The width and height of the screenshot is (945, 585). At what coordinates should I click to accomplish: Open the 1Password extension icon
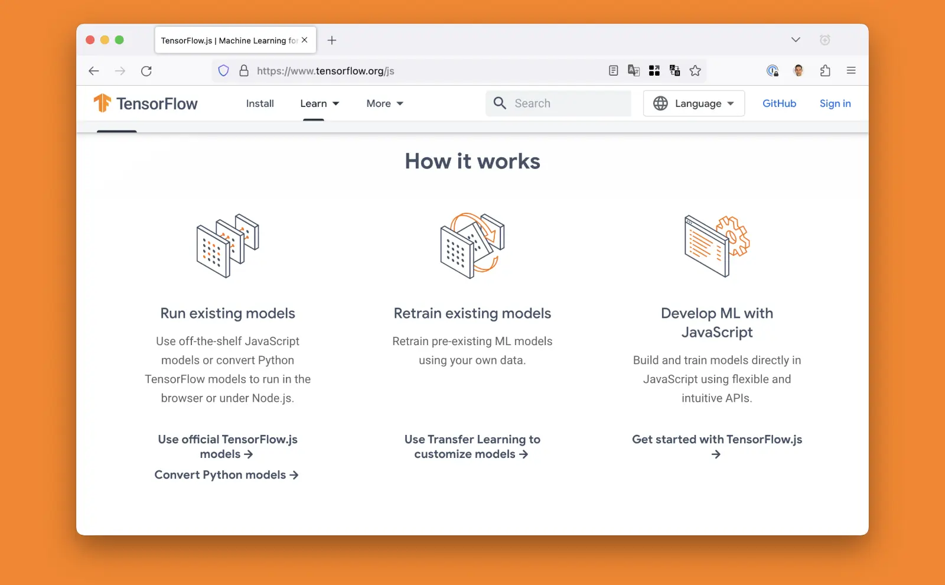coord(774,70)
